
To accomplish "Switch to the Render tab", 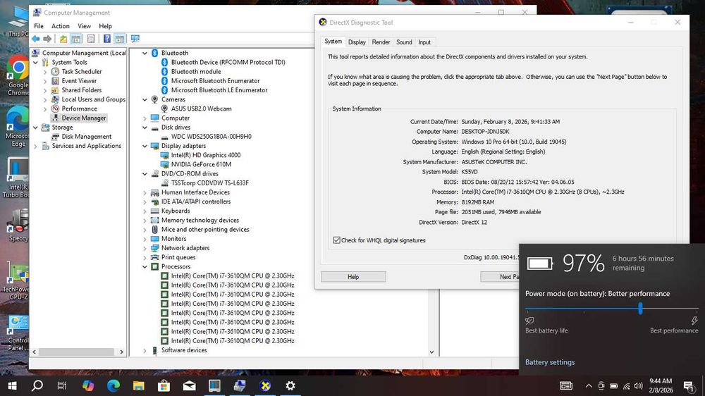I will [381, 42].
